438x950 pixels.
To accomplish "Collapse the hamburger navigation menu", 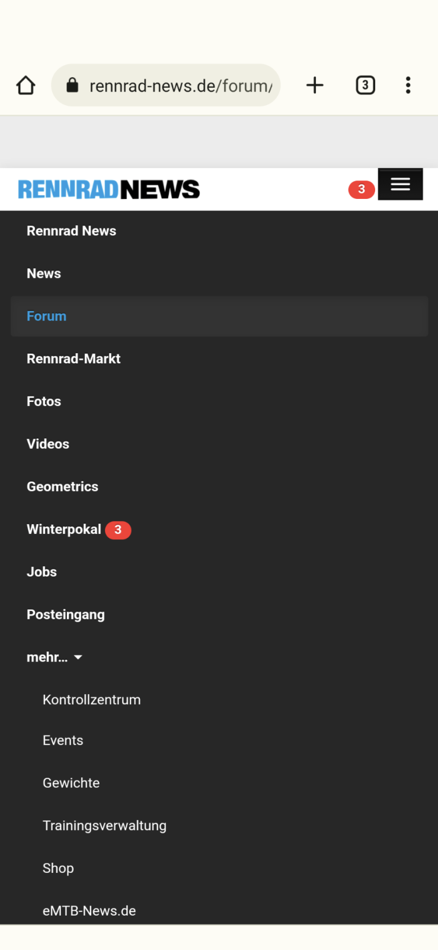I will 400,185.
